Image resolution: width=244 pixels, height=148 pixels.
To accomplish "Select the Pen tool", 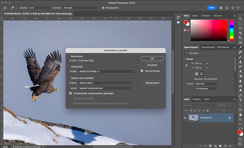I will coord(240,95).
